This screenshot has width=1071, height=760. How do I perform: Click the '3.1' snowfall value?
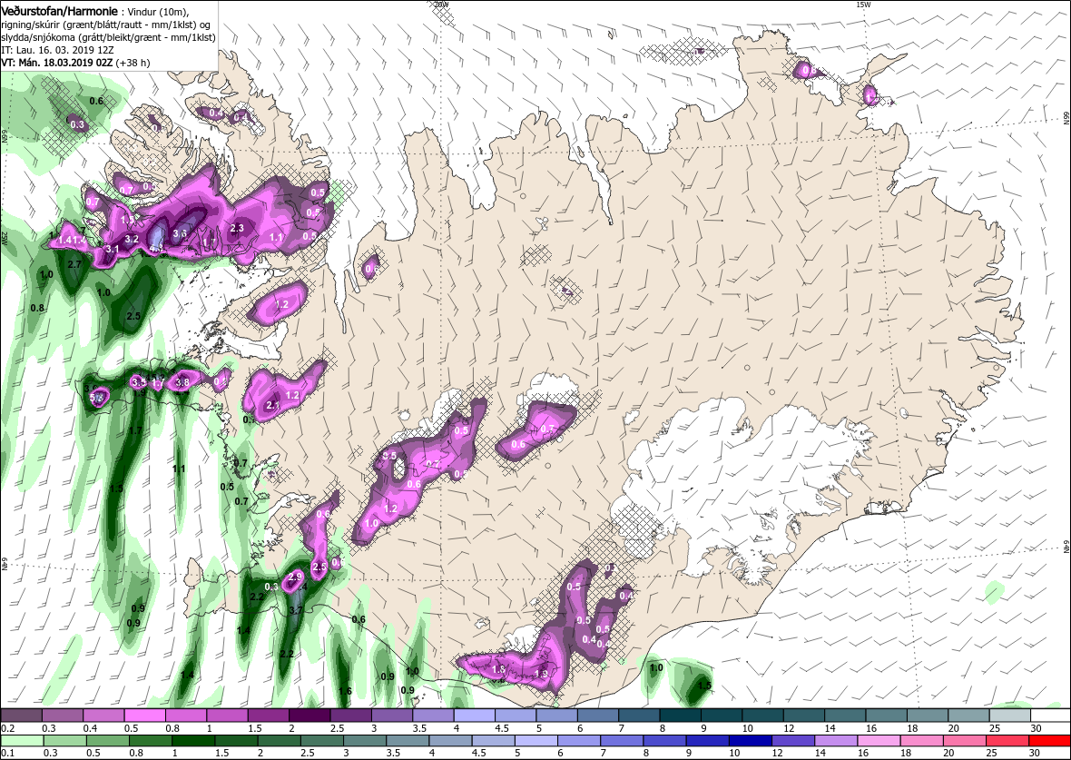pyautogui.click(x=113, y=250)
